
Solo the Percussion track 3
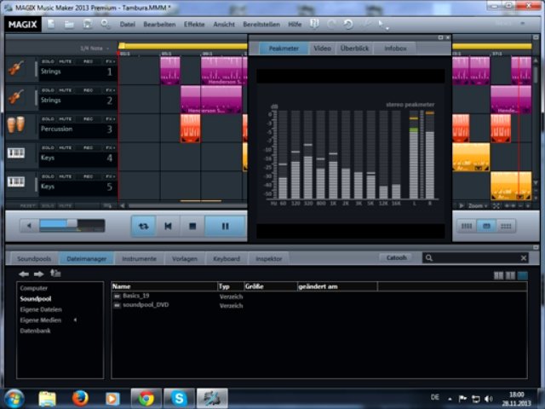48,118
